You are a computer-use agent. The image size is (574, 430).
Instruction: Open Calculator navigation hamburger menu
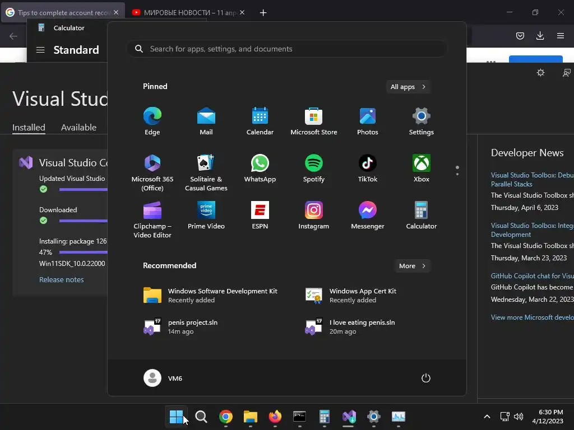[x=40, y=50]
